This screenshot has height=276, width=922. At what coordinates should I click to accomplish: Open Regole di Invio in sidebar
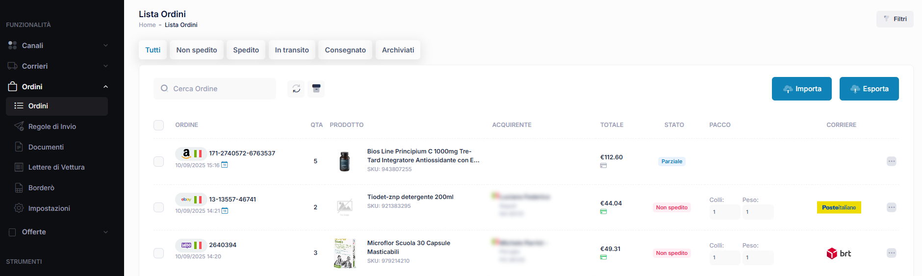point(52,126)
